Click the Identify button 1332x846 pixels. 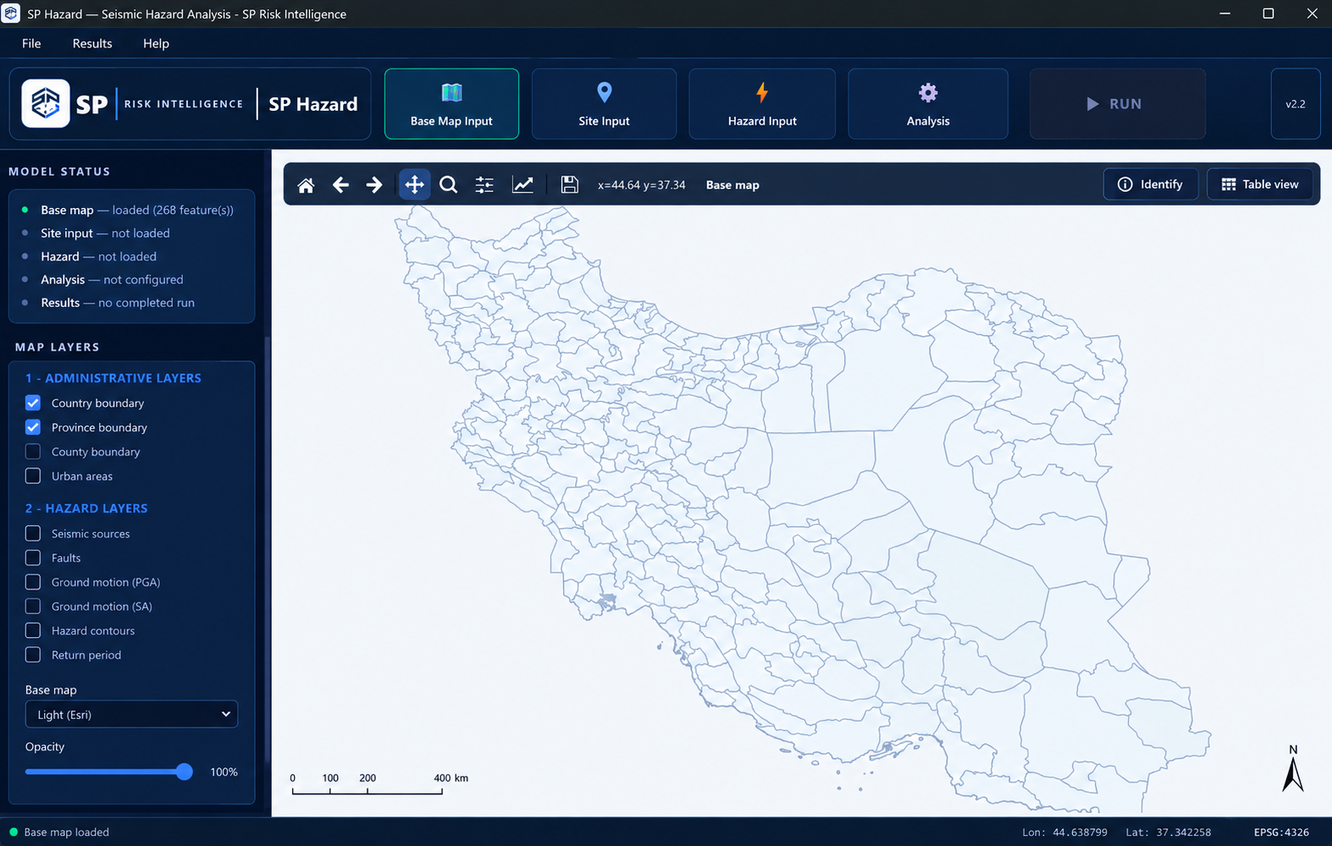[x=1150, y=184]
